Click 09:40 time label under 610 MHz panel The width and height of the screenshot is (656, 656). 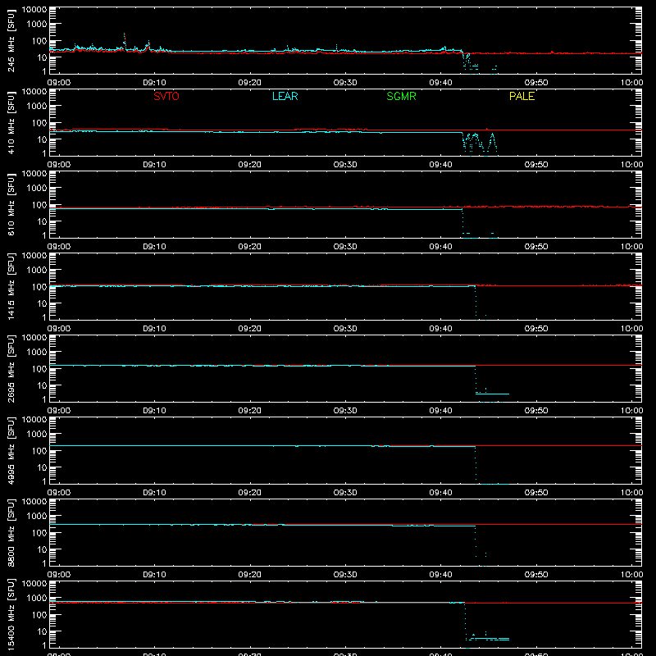click(440, 247)
